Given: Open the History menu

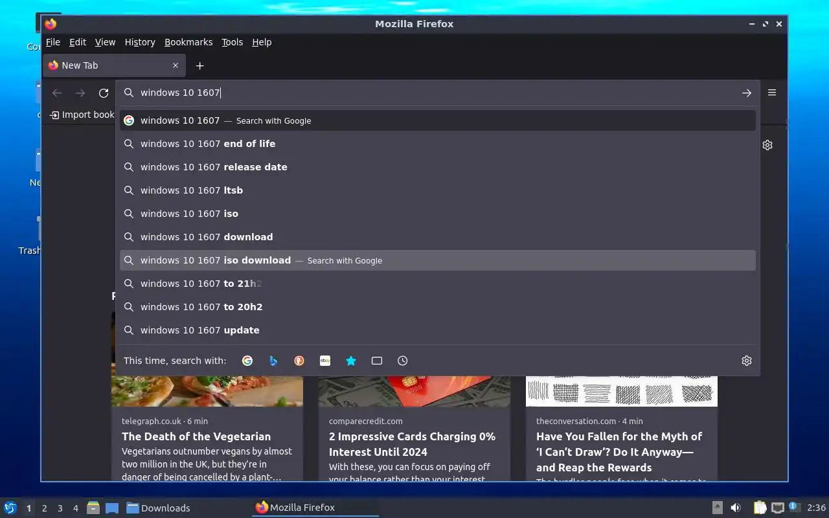Looking at the screenshot, I should point(140,42).
